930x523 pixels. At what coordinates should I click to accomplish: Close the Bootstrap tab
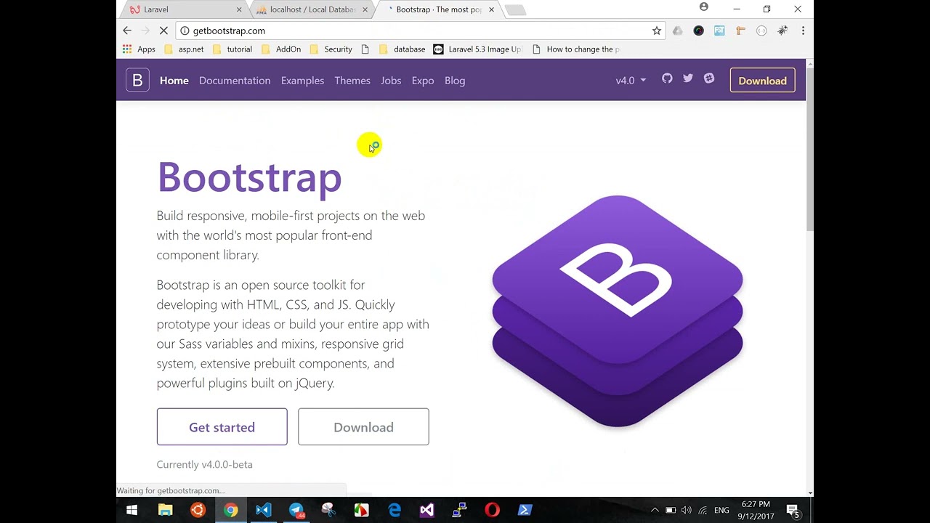coord(491,9)
